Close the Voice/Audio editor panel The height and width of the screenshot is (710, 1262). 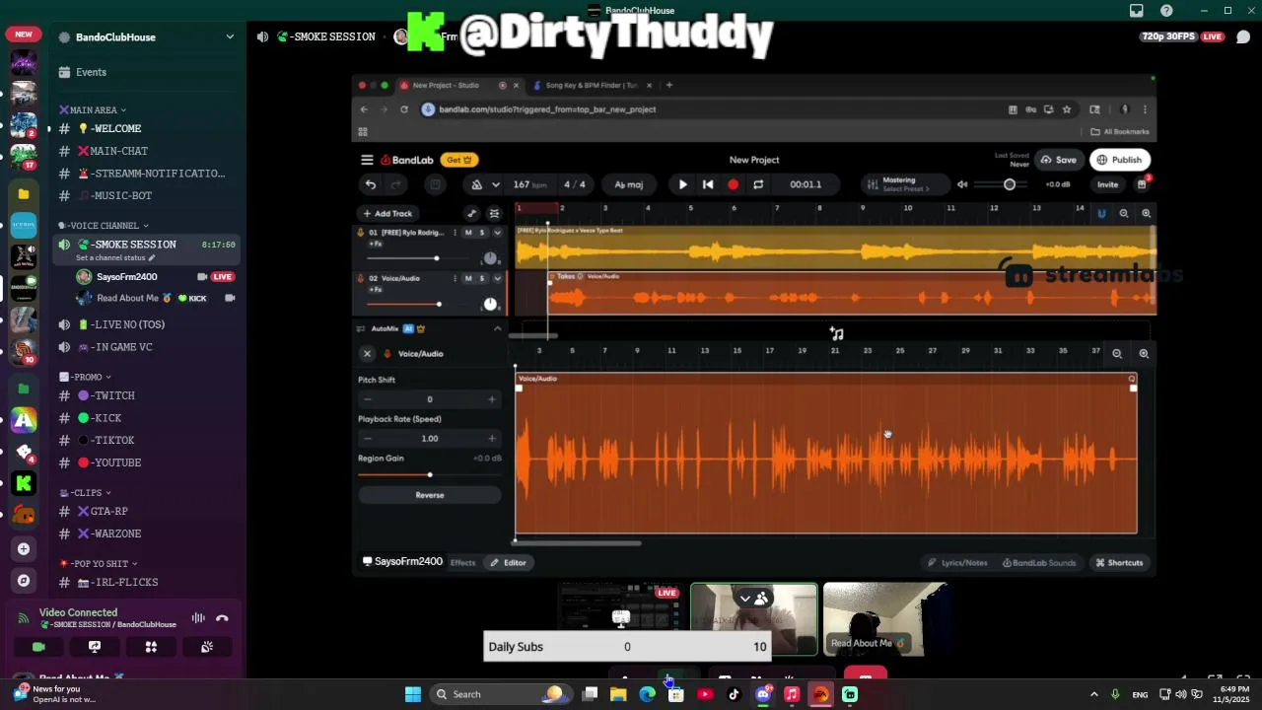click(367, 353)
